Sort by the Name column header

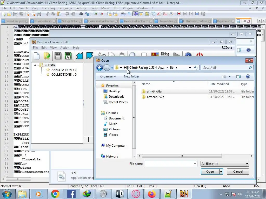pyautogui.click(x=174, y=84)
